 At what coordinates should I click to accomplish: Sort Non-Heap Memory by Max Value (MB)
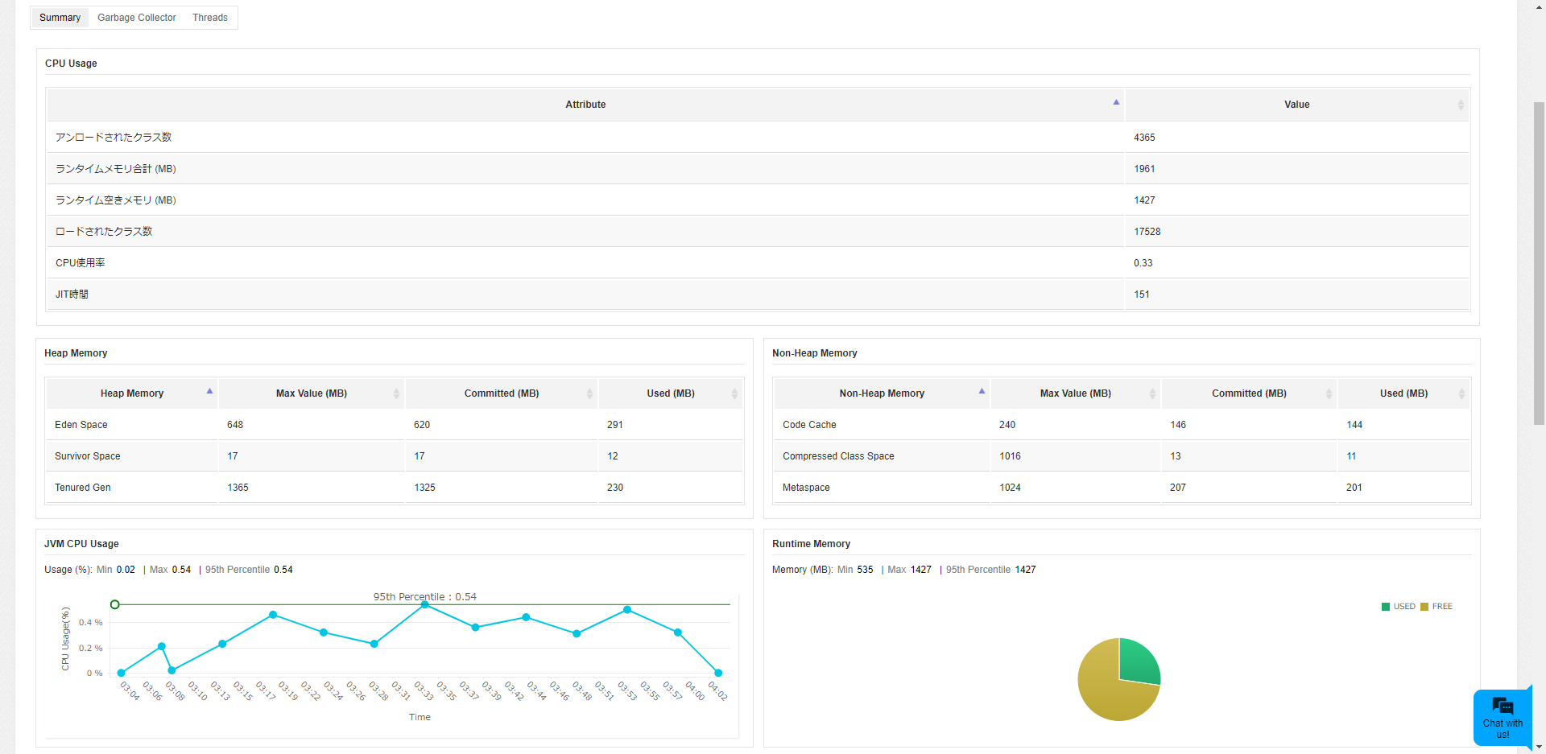(1074, 393)
